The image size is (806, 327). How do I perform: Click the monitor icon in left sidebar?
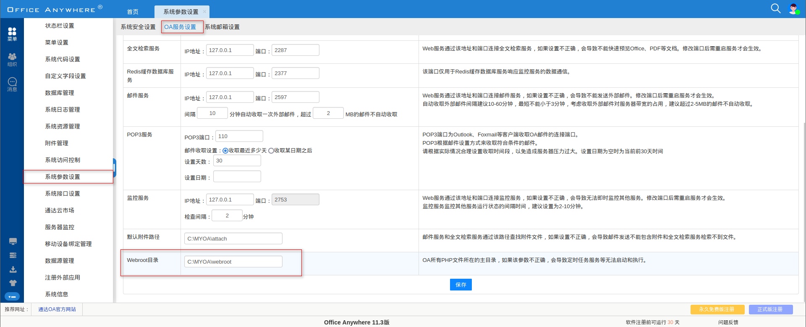(13, 241)
